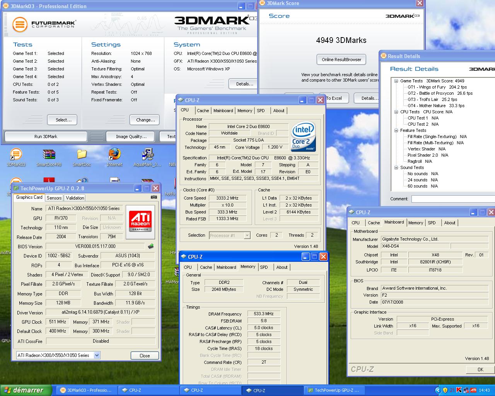Open the Cache tab in top CPU-Z
The image size is (495, 396).
203,111
